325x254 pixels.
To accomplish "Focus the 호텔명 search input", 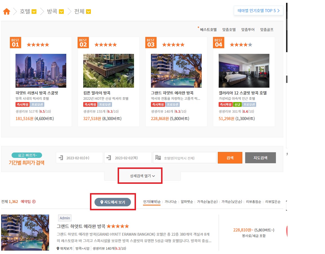I will [185, 158].
